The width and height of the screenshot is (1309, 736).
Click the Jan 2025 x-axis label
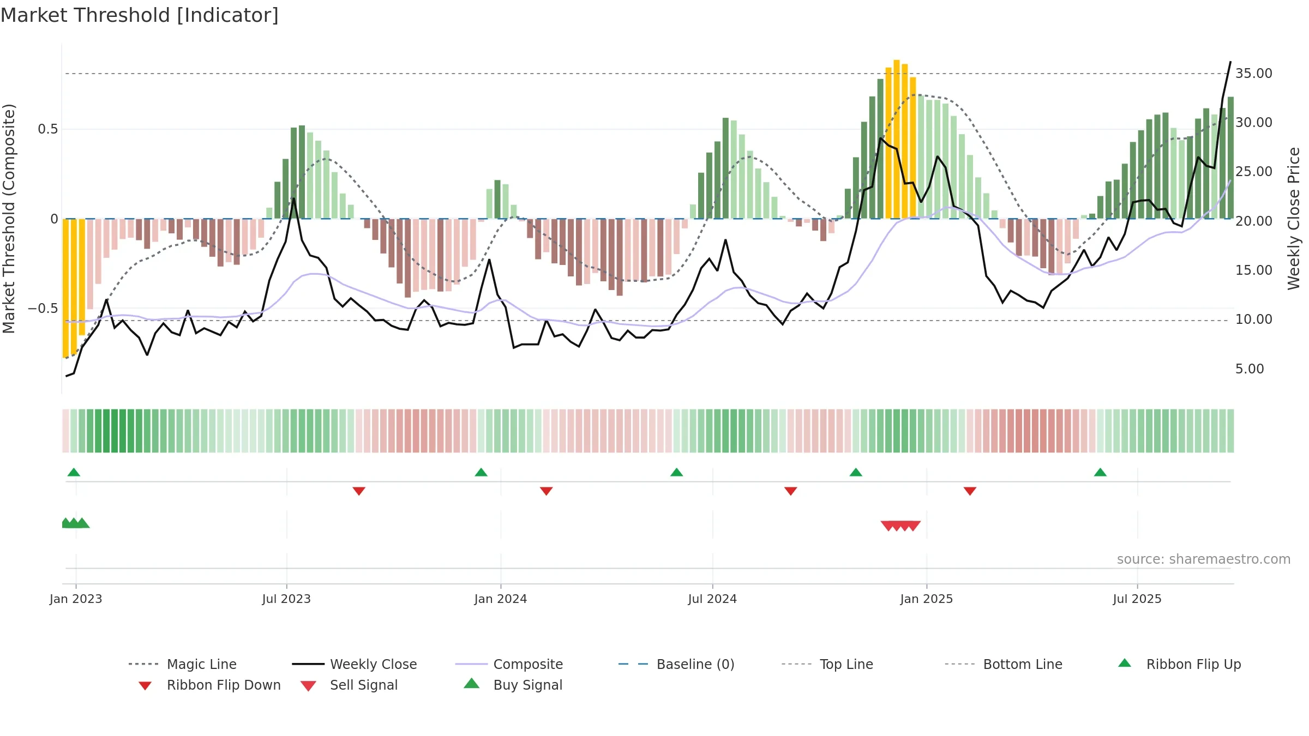927,599
